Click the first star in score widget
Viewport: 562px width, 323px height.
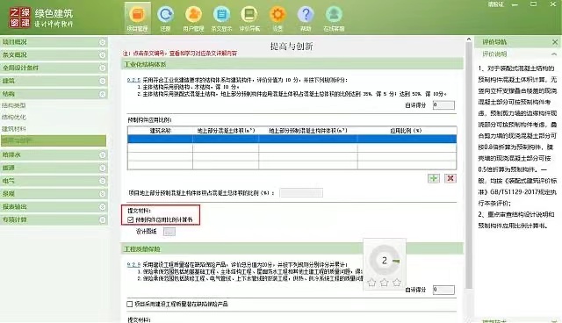point(371,283)
